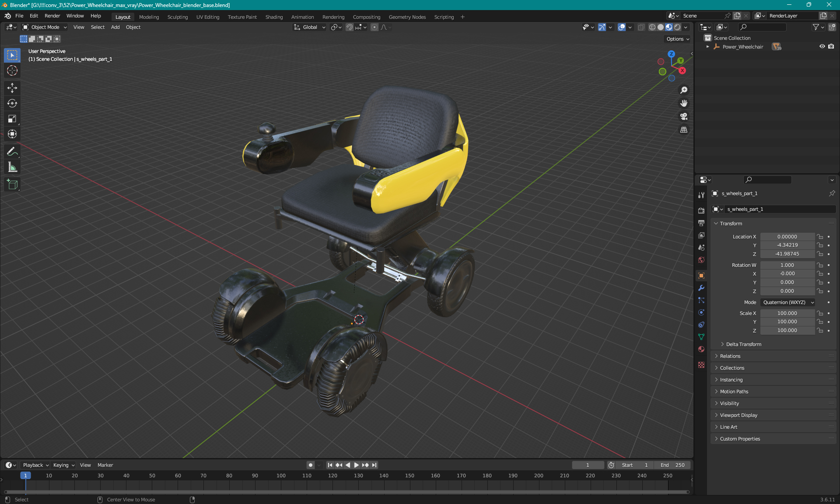Open the Options dropdown in viewport
The image size is (840, 504).
(678, 39)
